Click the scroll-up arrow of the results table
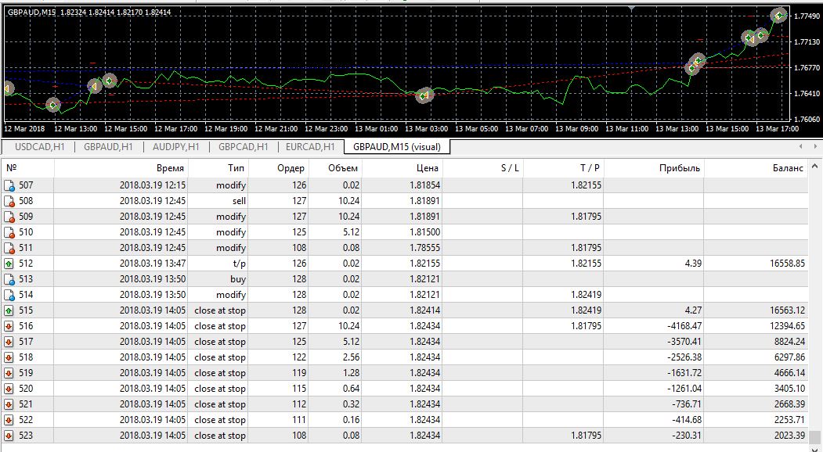Image resolution: width=823 pixels, height=452 pixels. (x=814, y=167)
